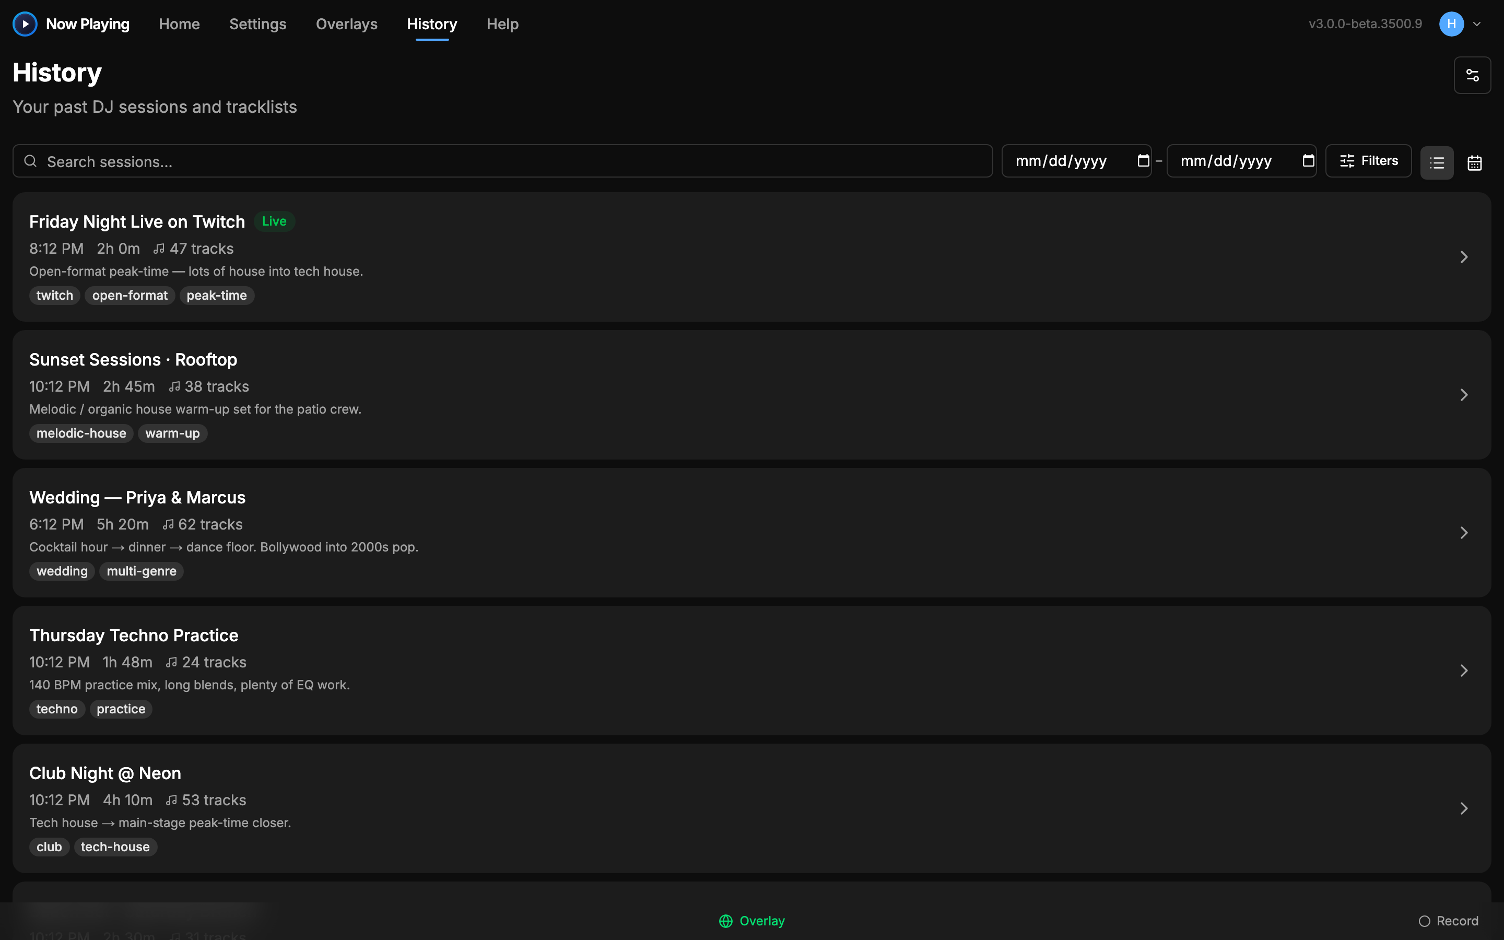Open Club Night @ Neon title

(x=105, y=773)
